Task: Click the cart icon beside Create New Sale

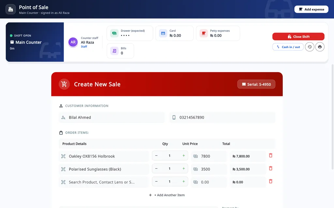Action: pyautogui.click(x=64, y=84)
